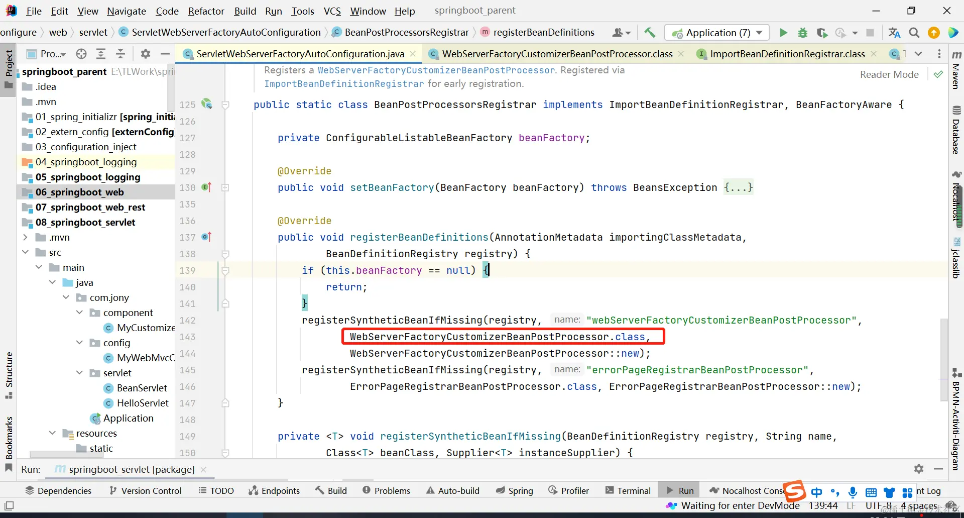Open the user account icon menu

[621, 33]
